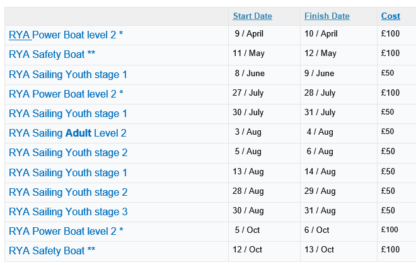Select RYA Sailing Youth stage 2 starting 28 Aug
Screen dimensions: 416x265
pos(68,192)
